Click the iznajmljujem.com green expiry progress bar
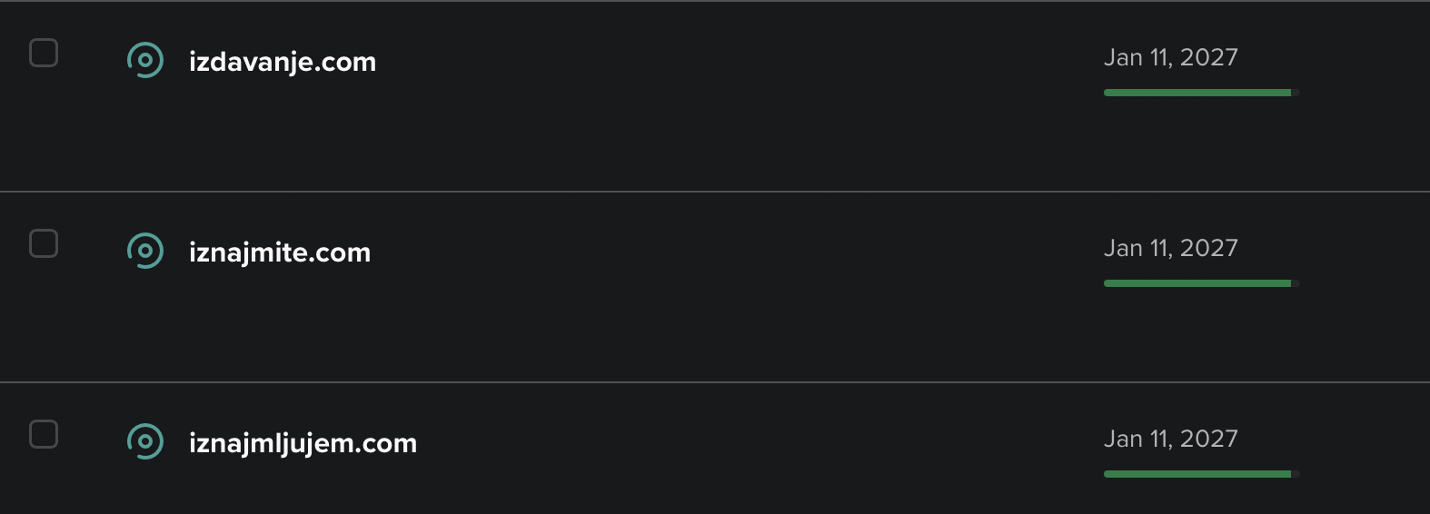This screenshot has width=1430, height=514. pos(1197,474)
